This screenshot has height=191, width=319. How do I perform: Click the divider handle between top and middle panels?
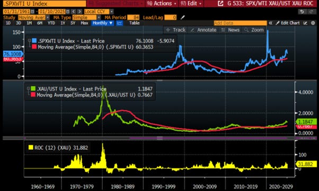pos(159,80)
